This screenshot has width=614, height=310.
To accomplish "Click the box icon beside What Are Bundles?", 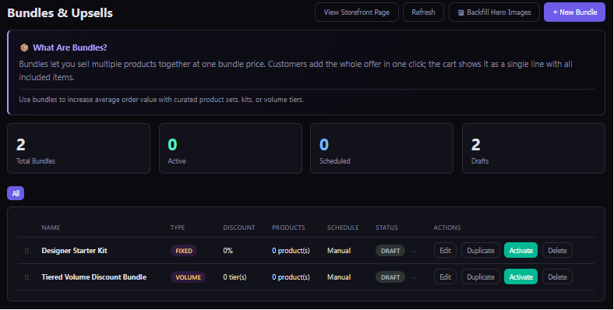I will point(24,48).
